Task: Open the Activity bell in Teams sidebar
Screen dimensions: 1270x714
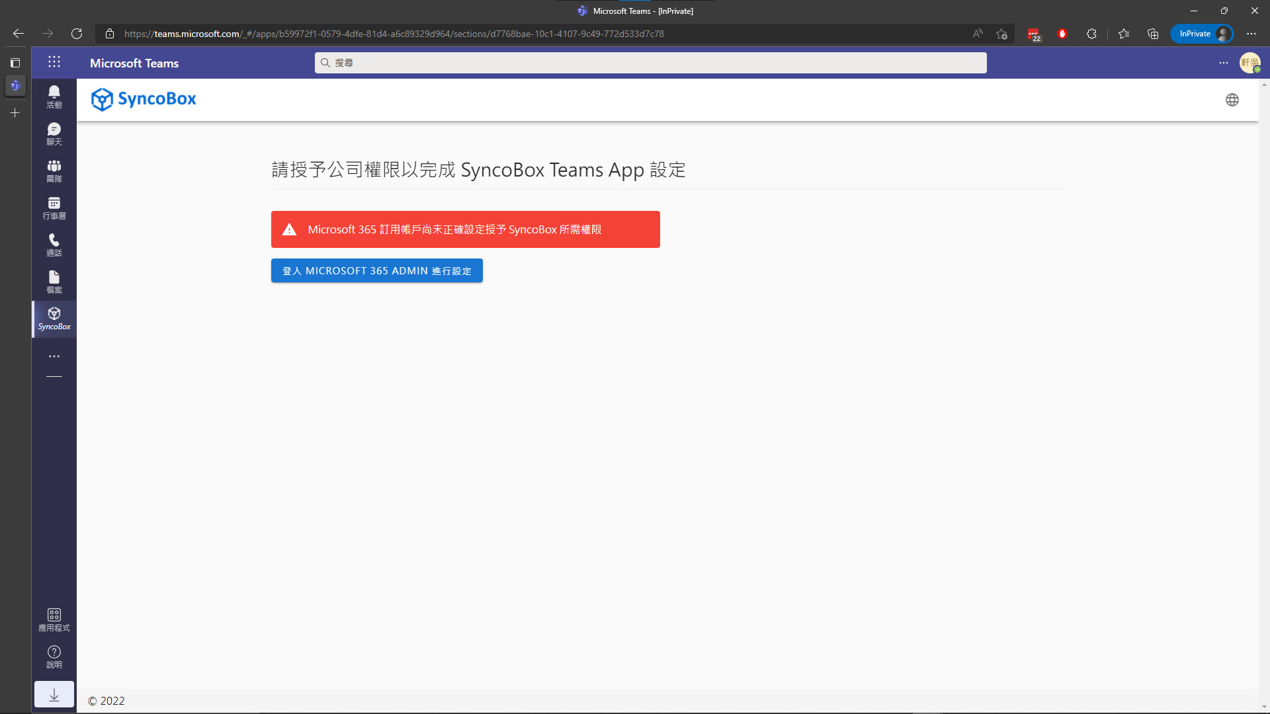Action: coord(54,97)
